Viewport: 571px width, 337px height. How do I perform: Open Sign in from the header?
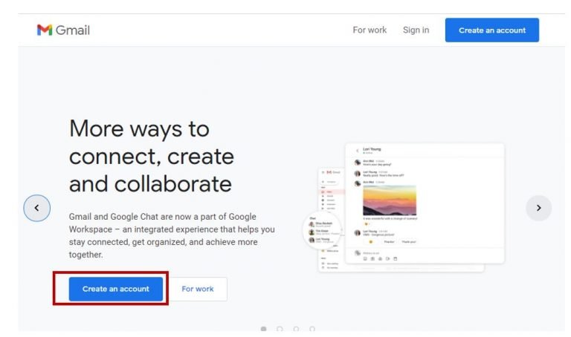[x=416, y=30]
